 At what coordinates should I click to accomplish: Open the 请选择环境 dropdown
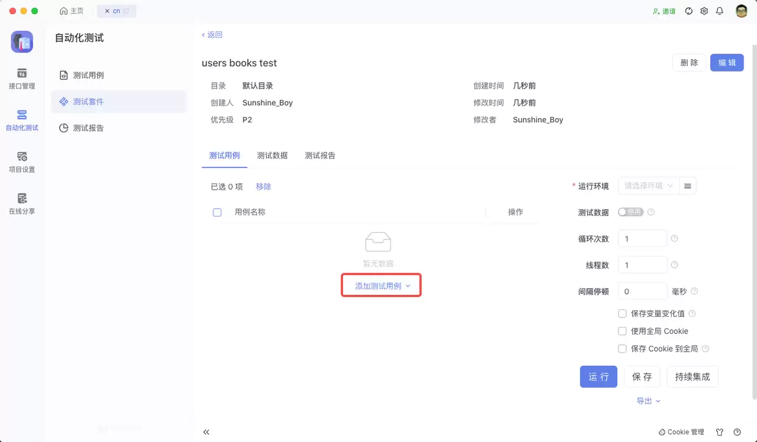649,186
